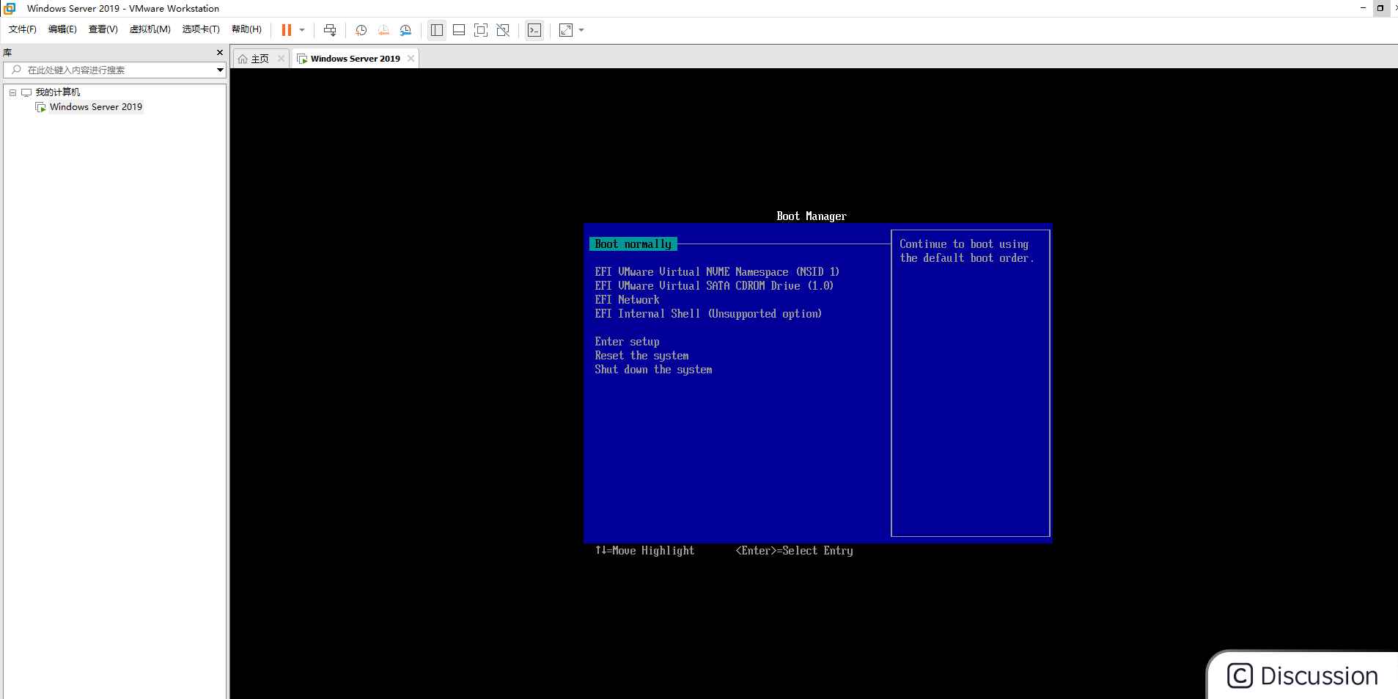Open the suspend button dropdown arrow
The width and height of the screenshot is (1398, 699).
pos(301,30)
